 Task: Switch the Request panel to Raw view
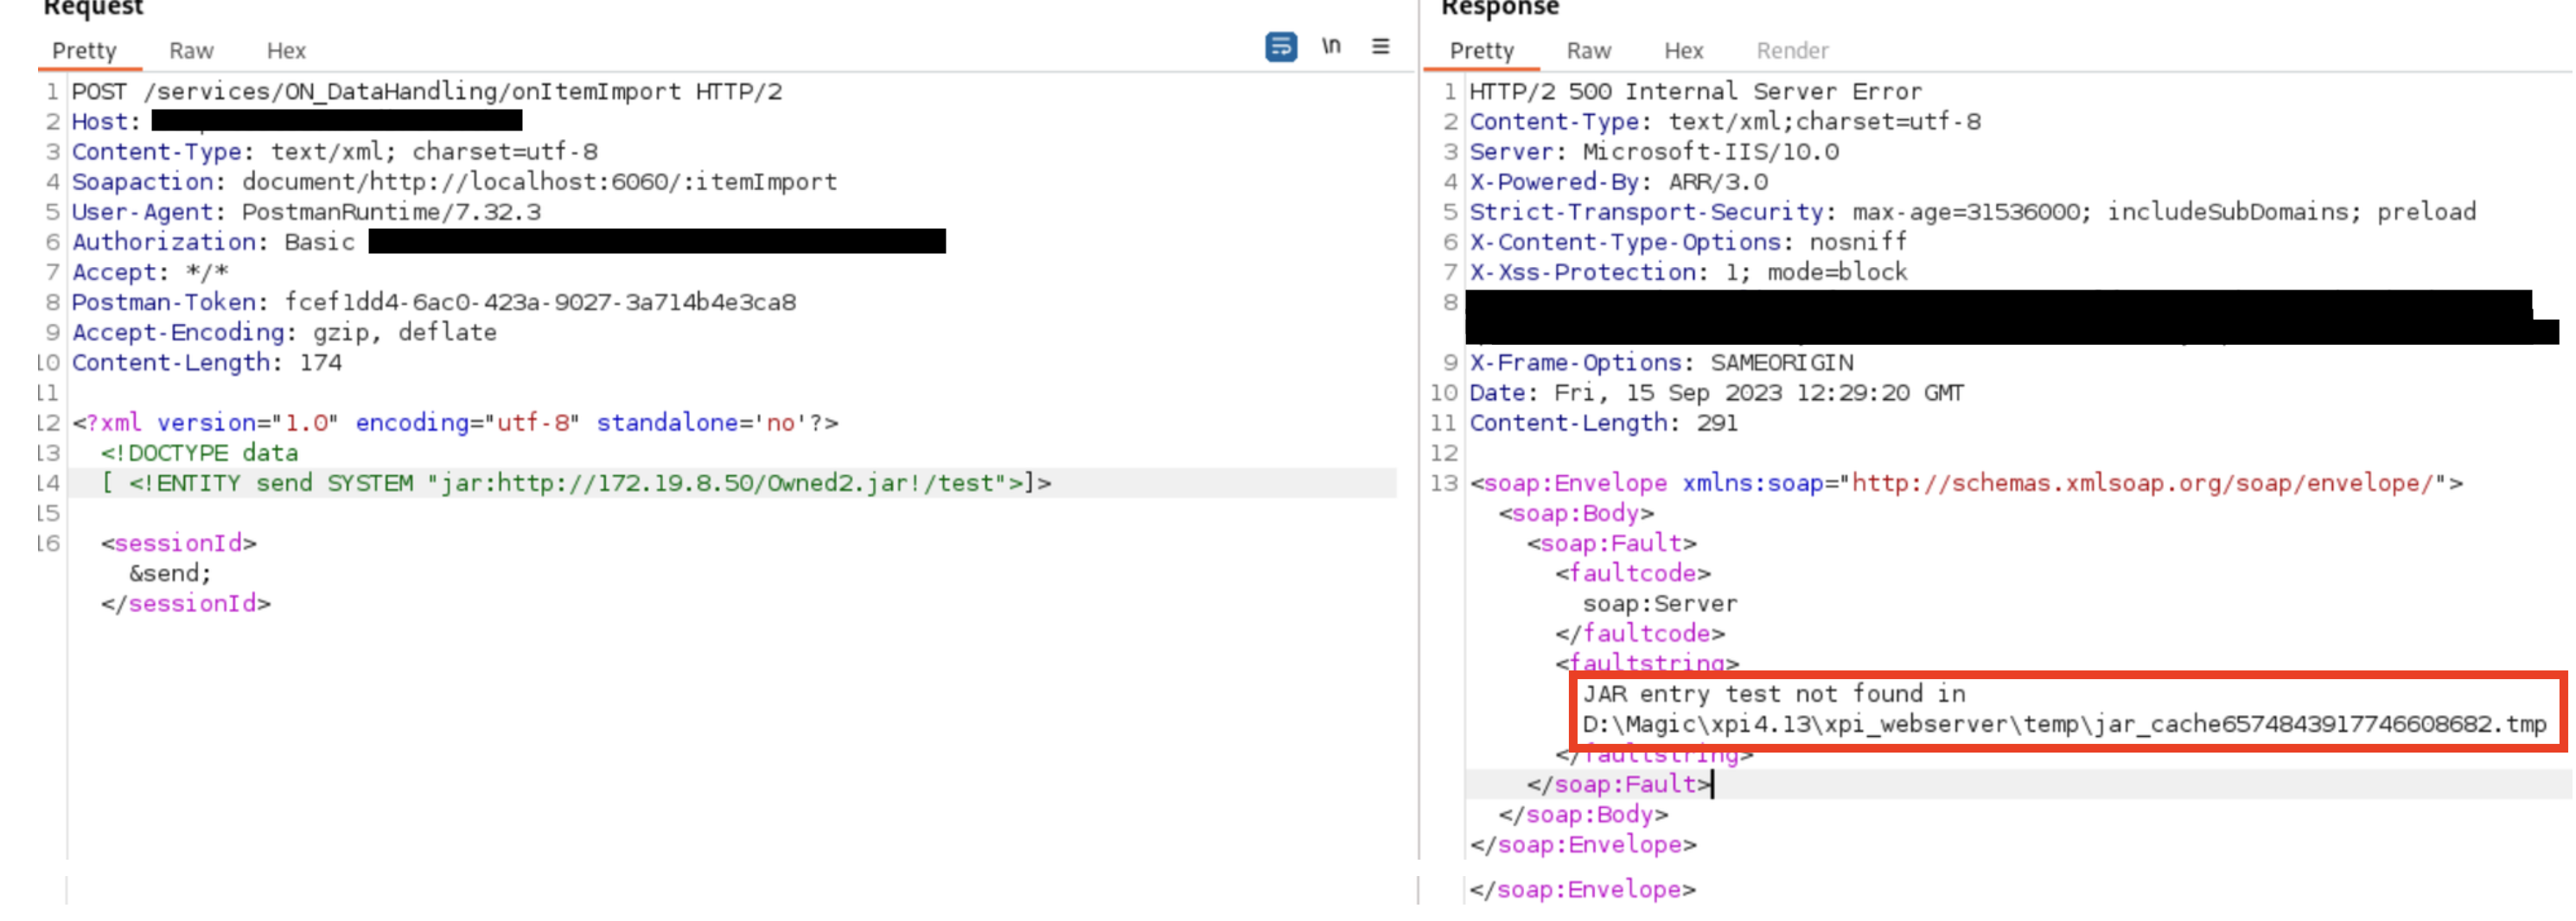click(x=191, y=51)
